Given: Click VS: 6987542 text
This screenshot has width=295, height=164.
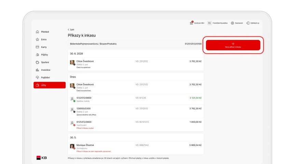Looking at the screenshot, I should pyautogui.click(x=142, y=145).
